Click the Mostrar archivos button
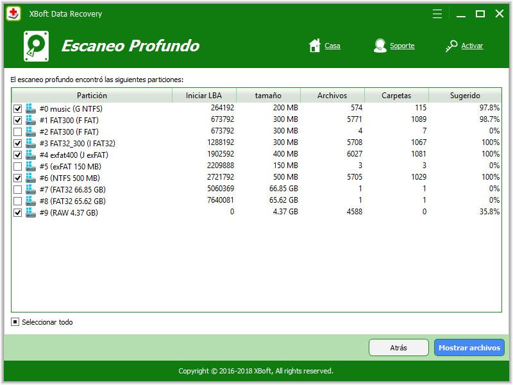 coord(469,347)
